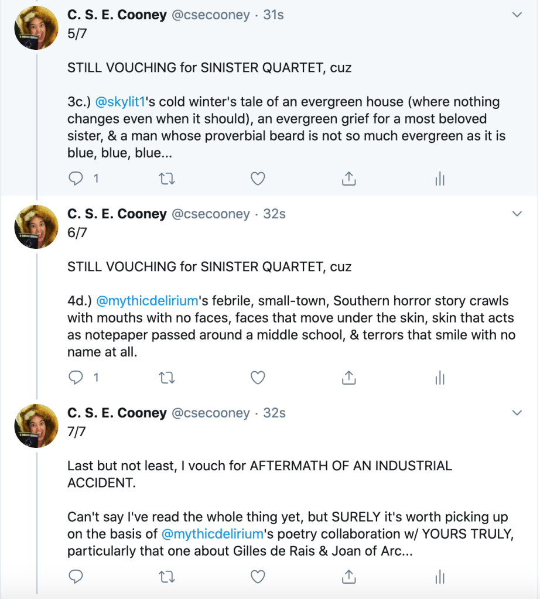
Task: Share the 5/7 tweet
Action: (349, 179)
